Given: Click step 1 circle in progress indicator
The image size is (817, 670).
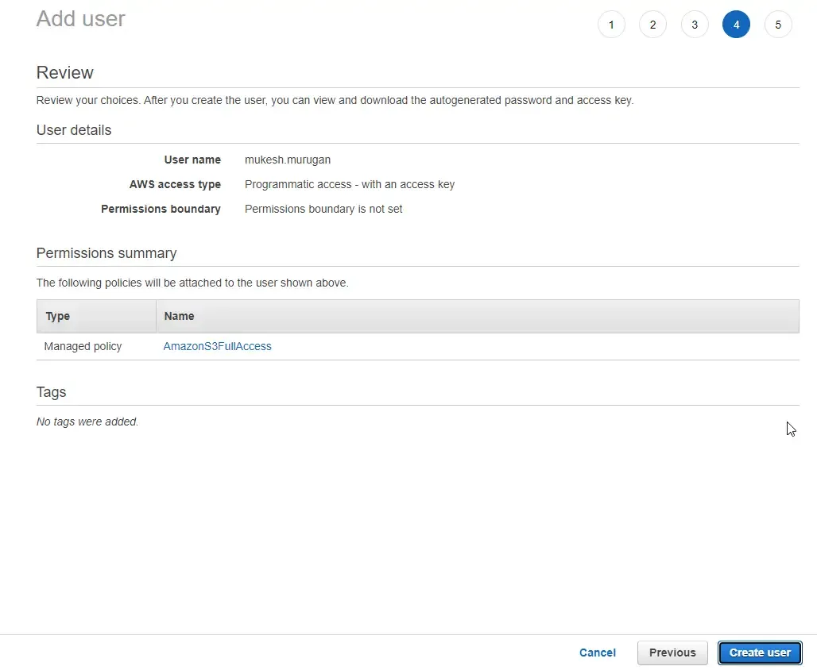Looking at the screenshot, I should [611, 25].
